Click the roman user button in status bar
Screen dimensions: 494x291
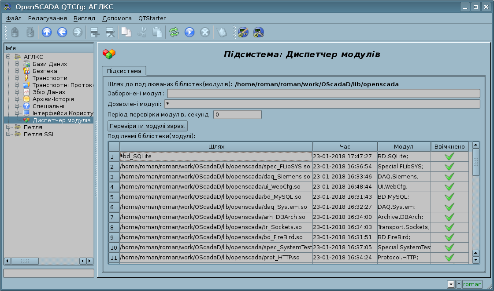point(472,284)
